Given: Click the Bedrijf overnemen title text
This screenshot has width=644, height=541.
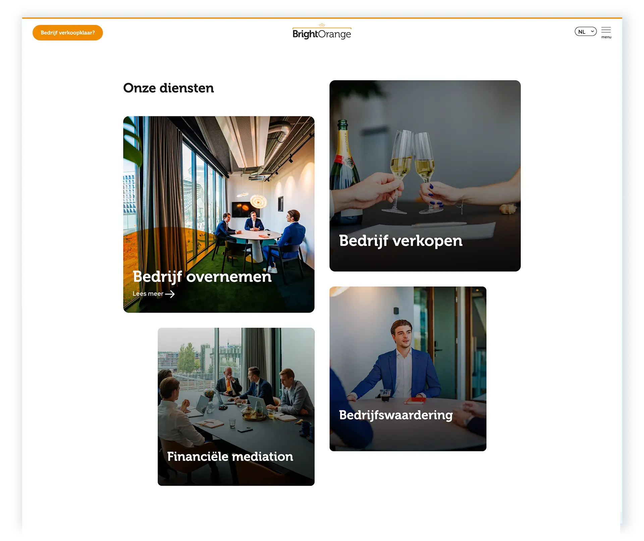Looking at the screenshot, I should tap(202, 277).
